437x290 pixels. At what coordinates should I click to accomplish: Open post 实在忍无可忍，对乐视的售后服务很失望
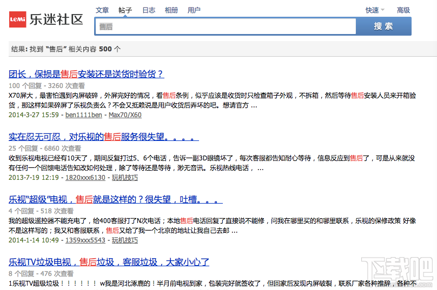(x=104, y=137)
